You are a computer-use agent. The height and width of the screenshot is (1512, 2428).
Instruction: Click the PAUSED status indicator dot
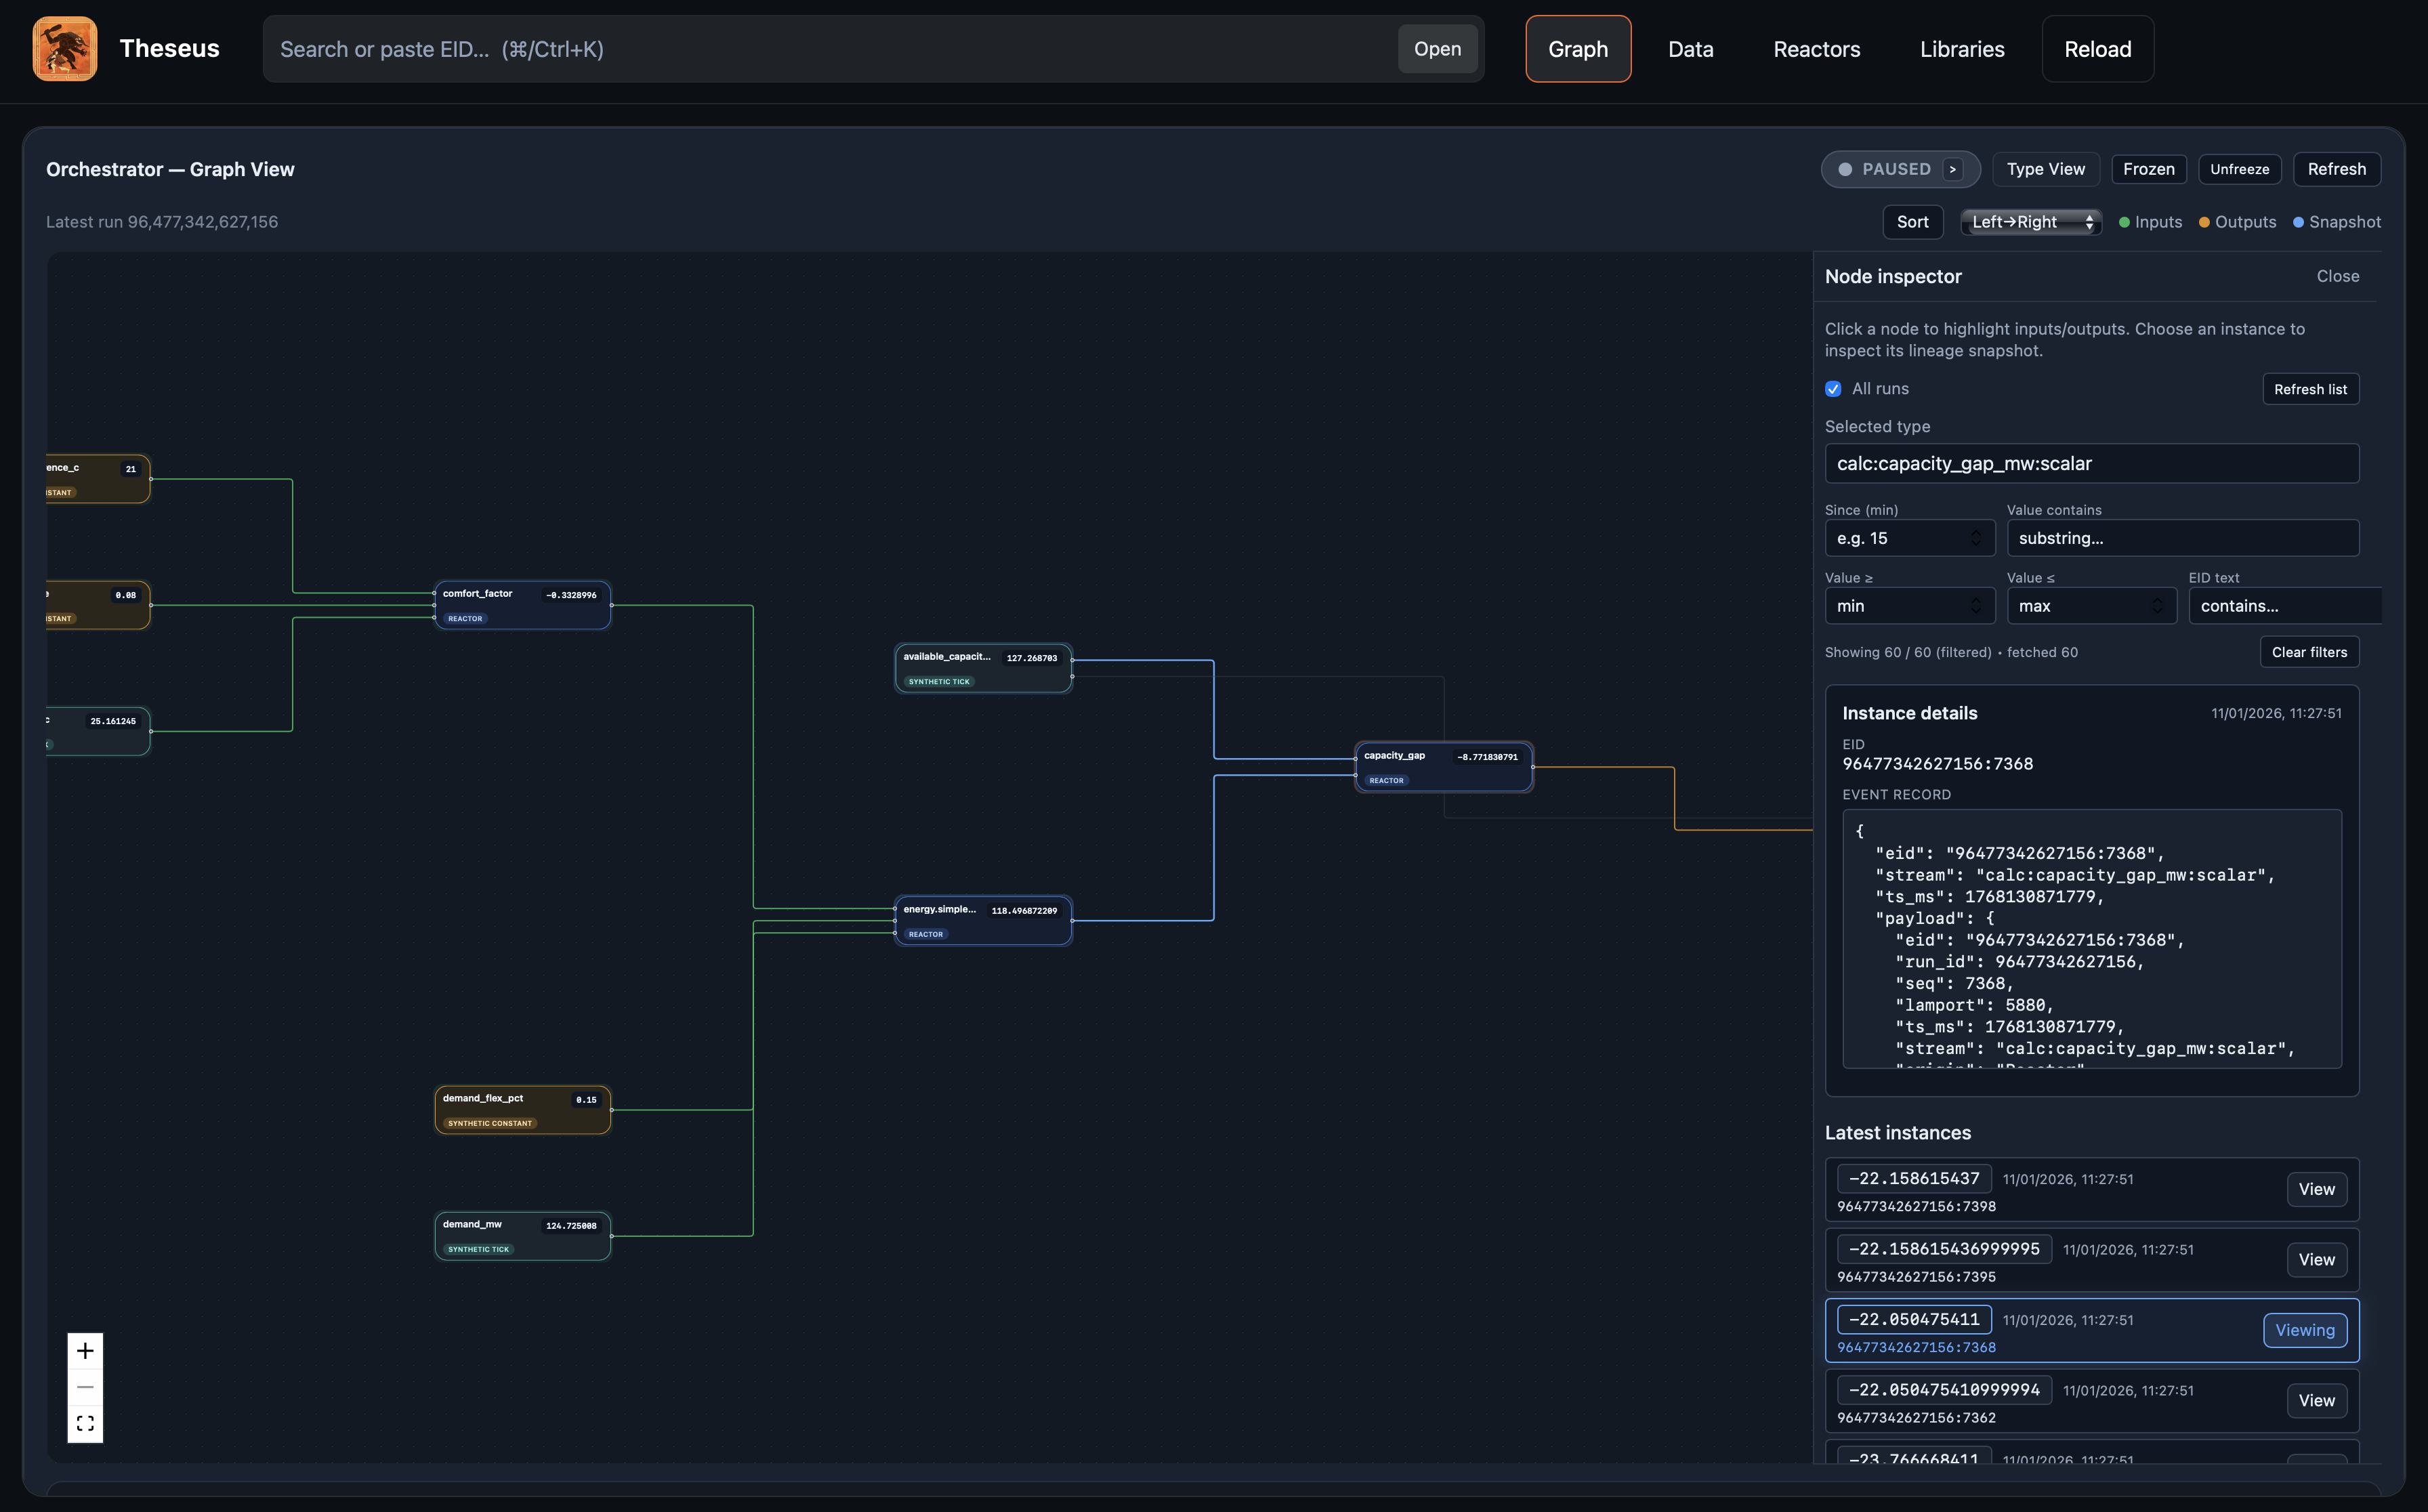click(x=1846, y=170)
